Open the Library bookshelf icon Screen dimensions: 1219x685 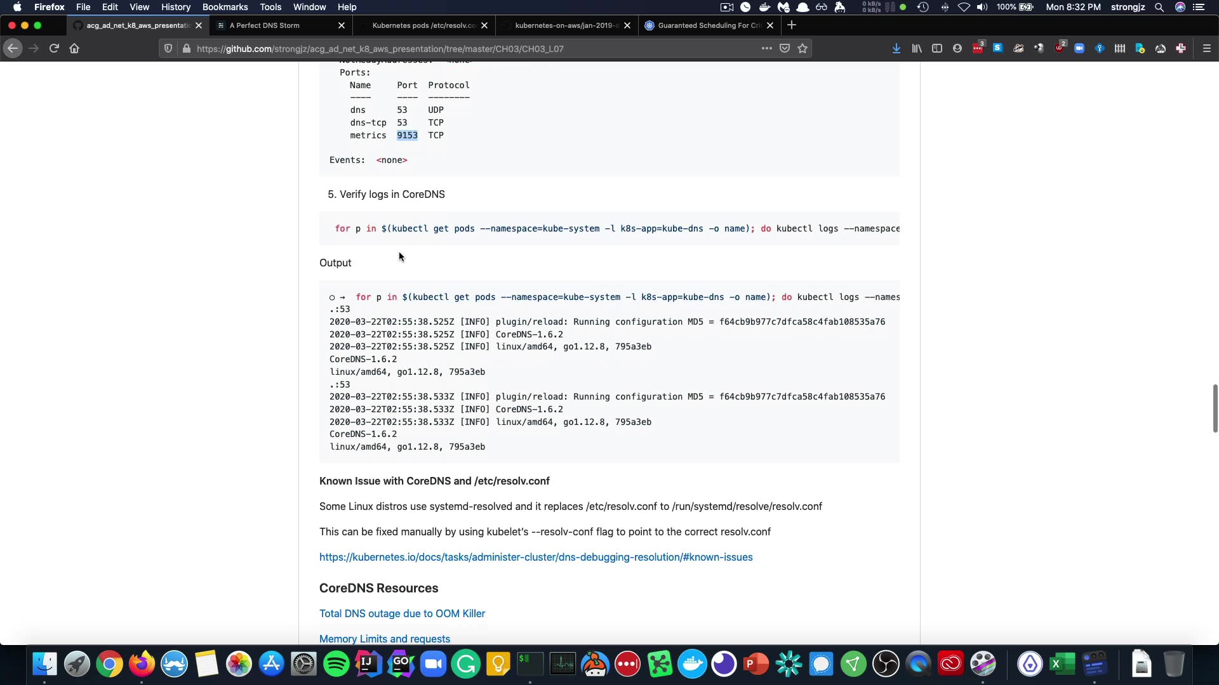917,49
